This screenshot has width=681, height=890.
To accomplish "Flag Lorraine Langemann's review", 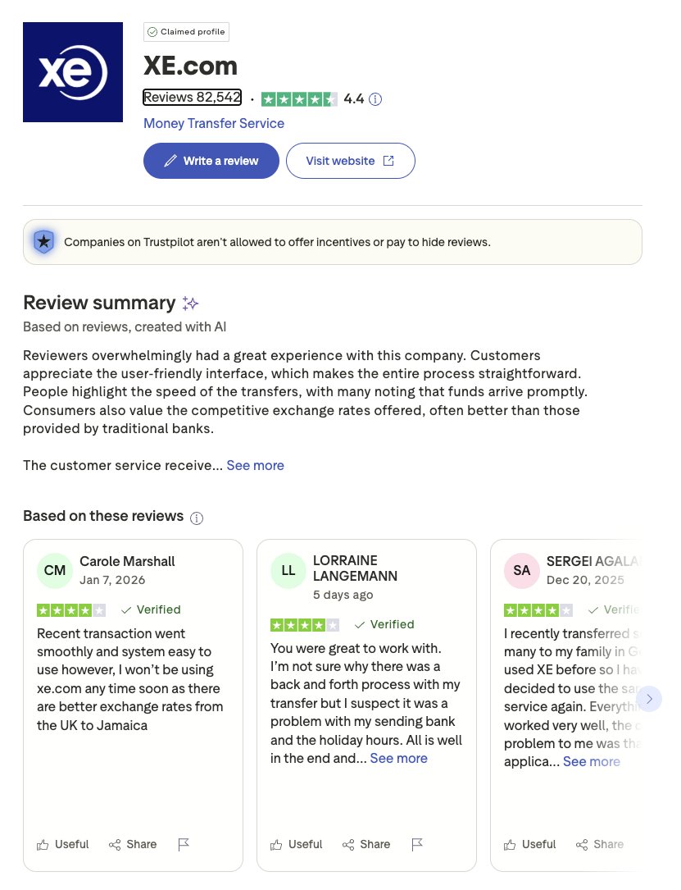I will (417, 844).
